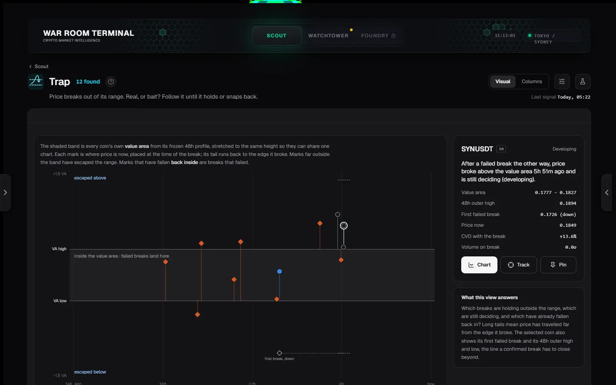Viewport: 616px width, 385px height.
Task: Switch to the Scout tab
Action: [276, 35]
